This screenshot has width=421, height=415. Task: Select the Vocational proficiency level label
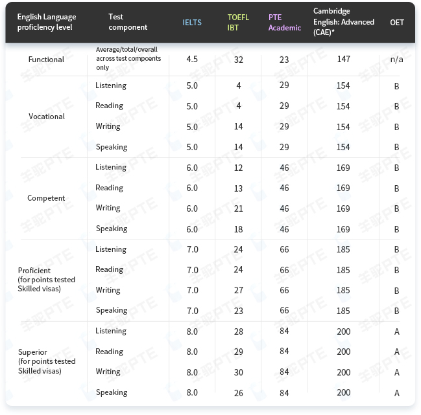[x=47, y=117]
